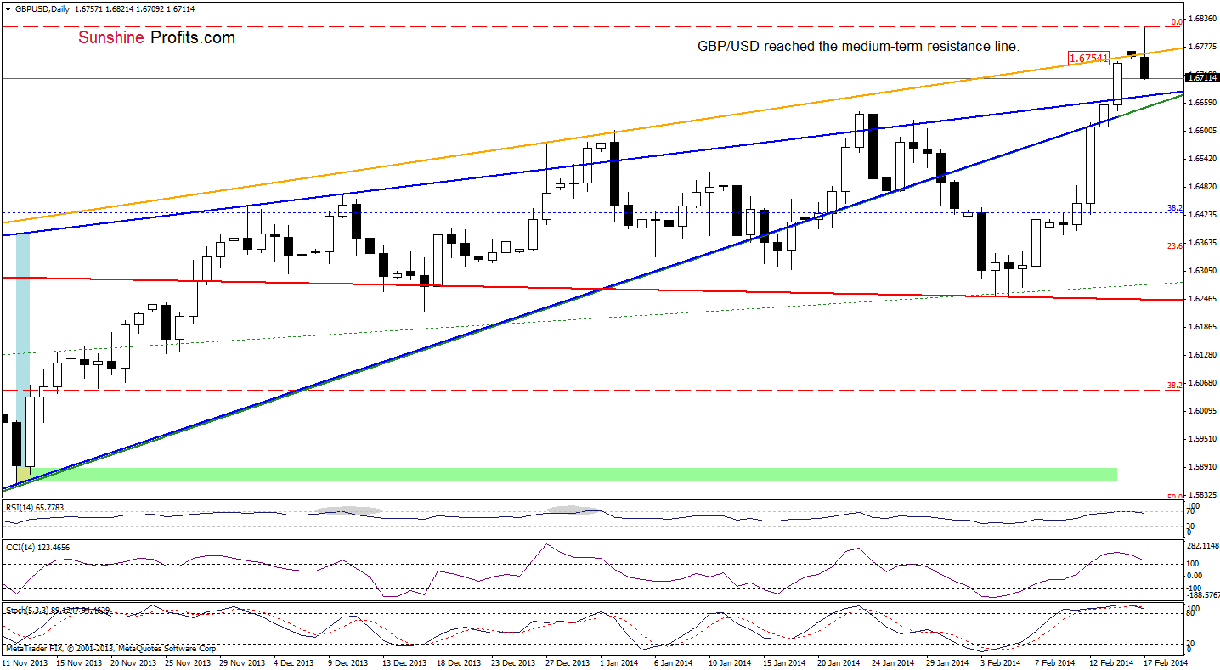Select the green support zone rectangle
Image resolution: width=1220 pixels, height=670 pixels.
(x=566, y=474)
